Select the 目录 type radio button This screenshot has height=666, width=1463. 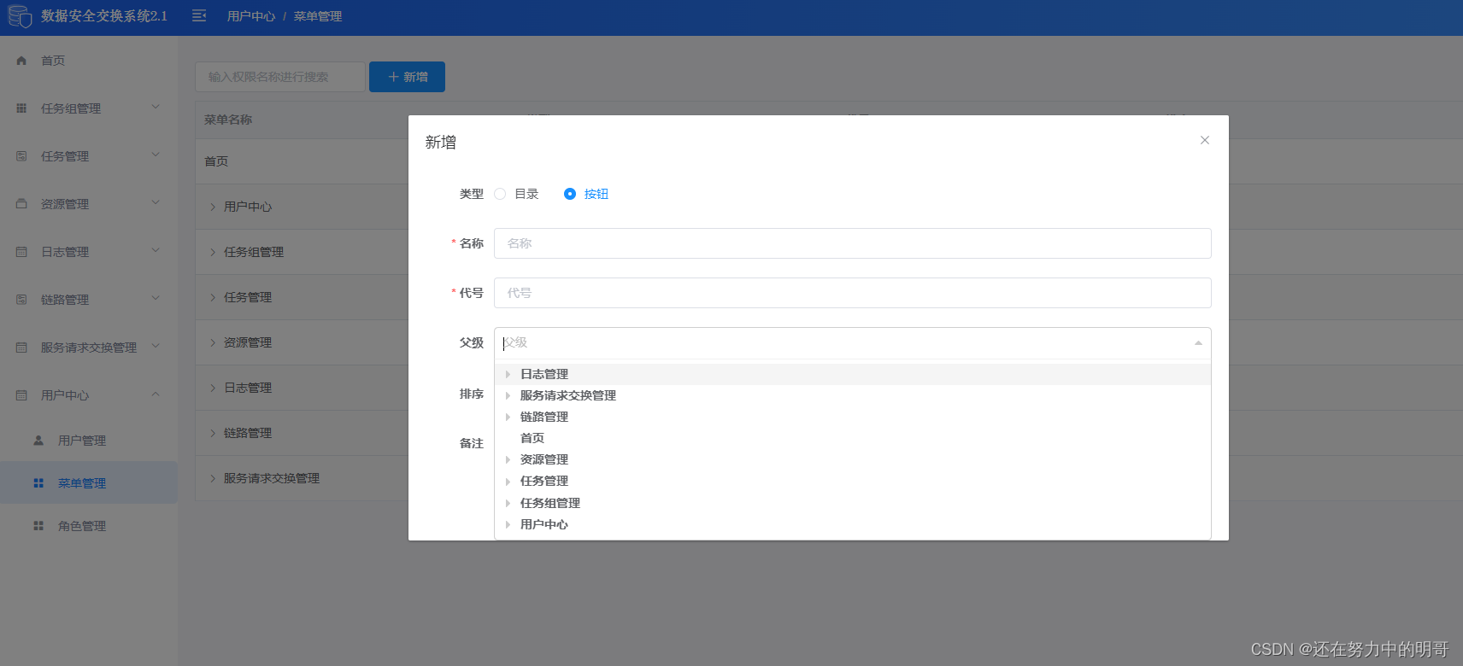[x=500, y=194]
